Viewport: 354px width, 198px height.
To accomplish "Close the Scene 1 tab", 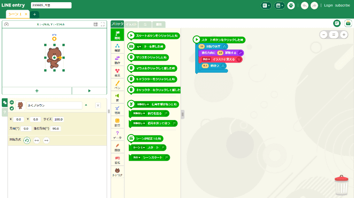I will point(26,14).
